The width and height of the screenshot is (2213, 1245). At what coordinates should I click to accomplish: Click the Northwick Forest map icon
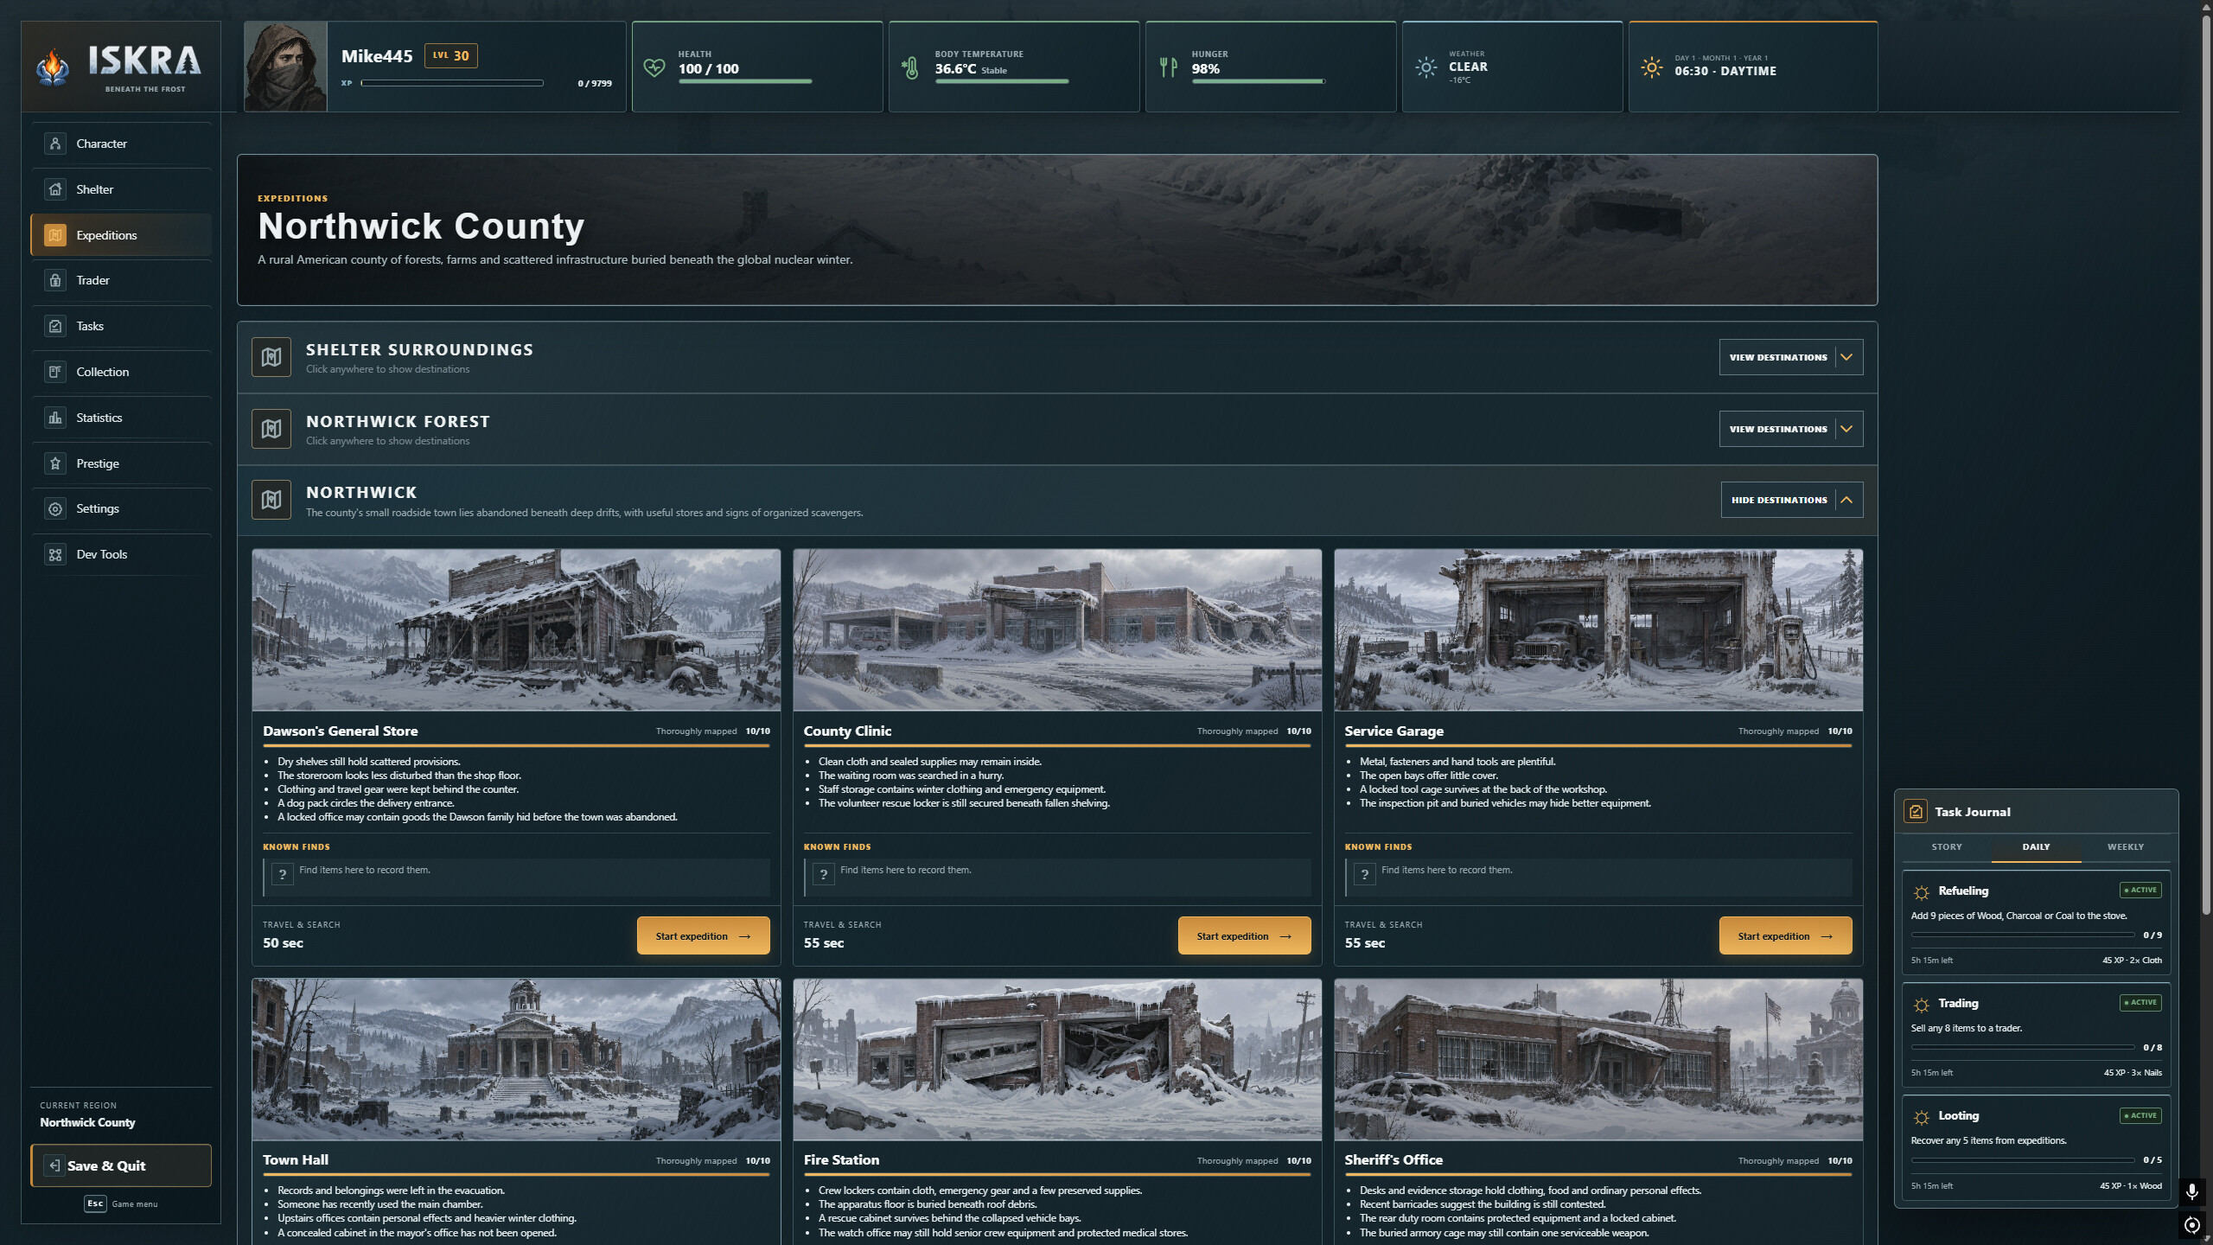271,429
